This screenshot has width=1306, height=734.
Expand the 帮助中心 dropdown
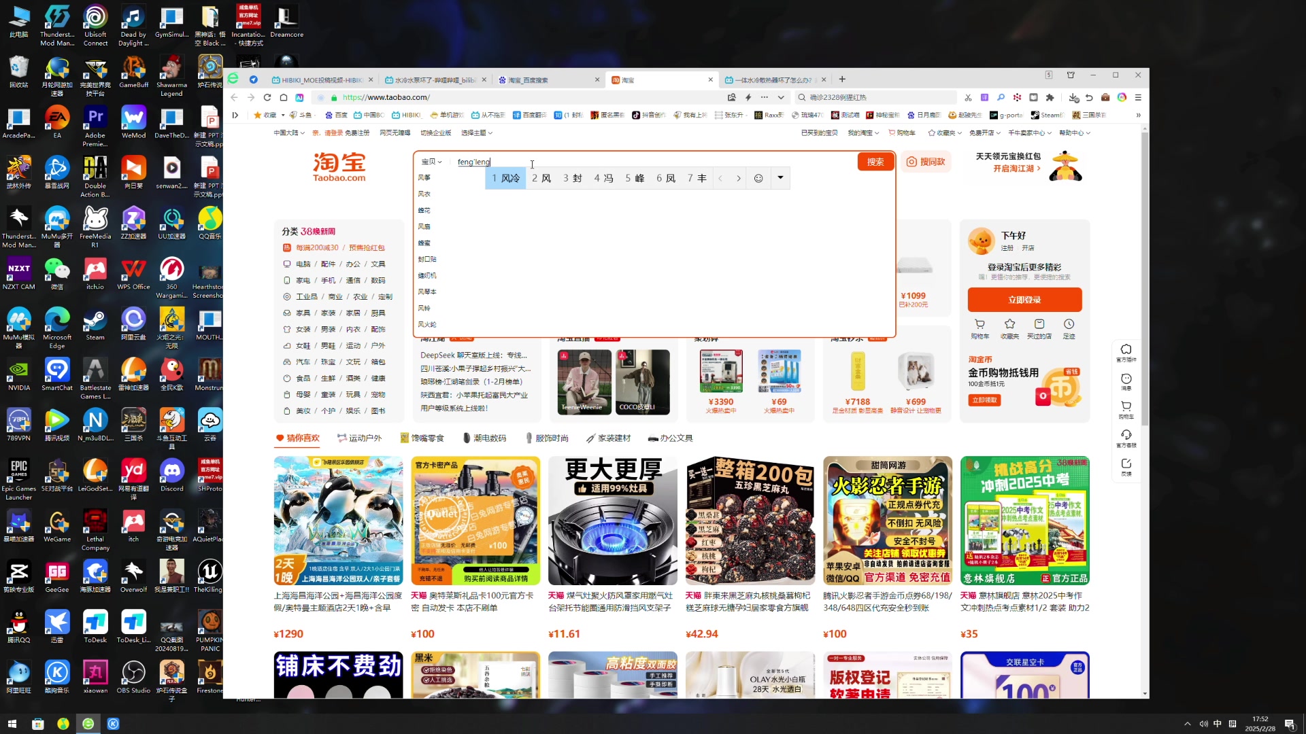pos(1075,133)
